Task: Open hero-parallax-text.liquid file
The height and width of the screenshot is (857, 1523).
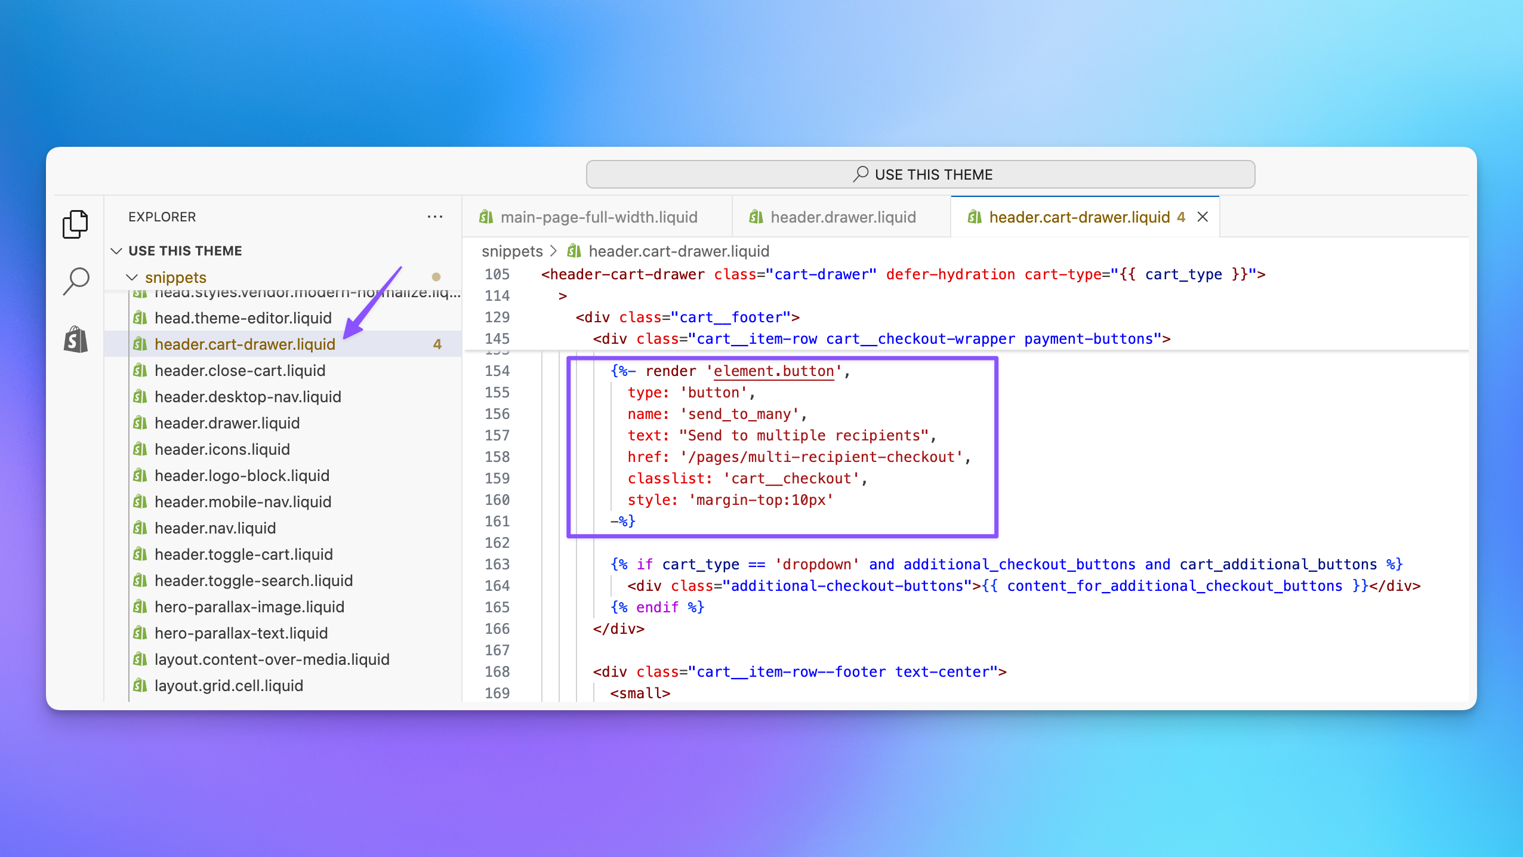Action: [x=241, y=633]
